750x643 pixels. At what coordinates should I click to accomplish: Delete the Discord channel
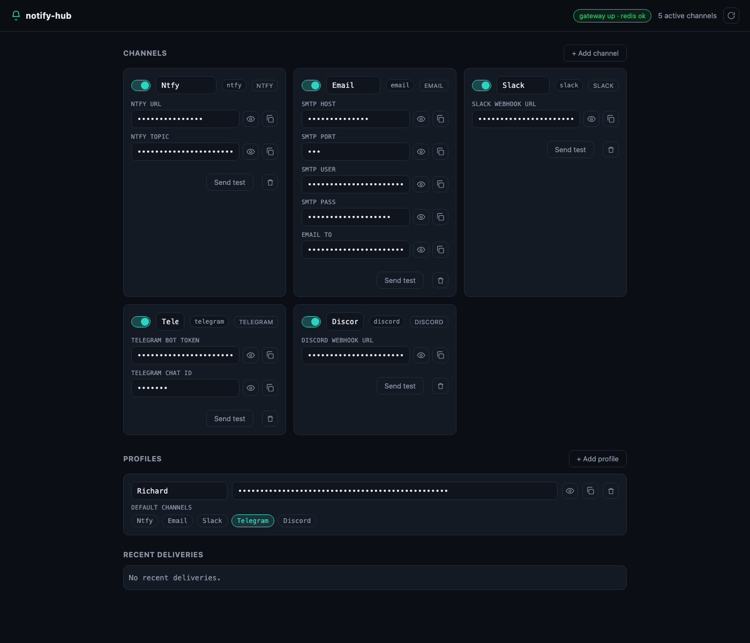(x=440, y=386)
